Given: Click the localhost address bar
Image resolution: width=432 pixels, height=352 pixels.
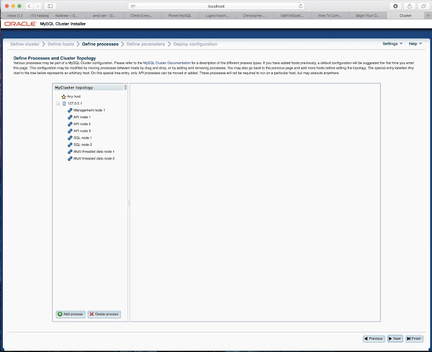Looking at the screenshot, I should pyautogui.click(x=216, y=6).
